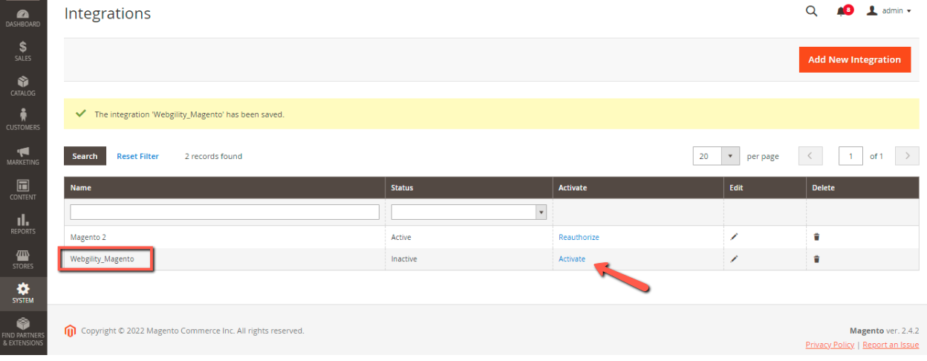
Task: Open the Dashboard sidebar section
Action: coord(23,19)
